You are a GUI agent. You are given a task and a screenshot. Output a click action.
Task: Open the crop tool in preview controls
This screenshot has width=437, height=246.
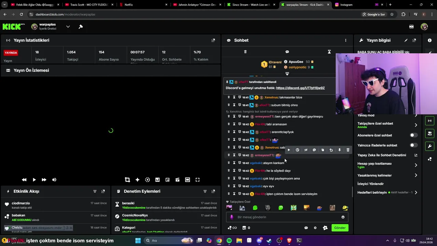point(127,180)
